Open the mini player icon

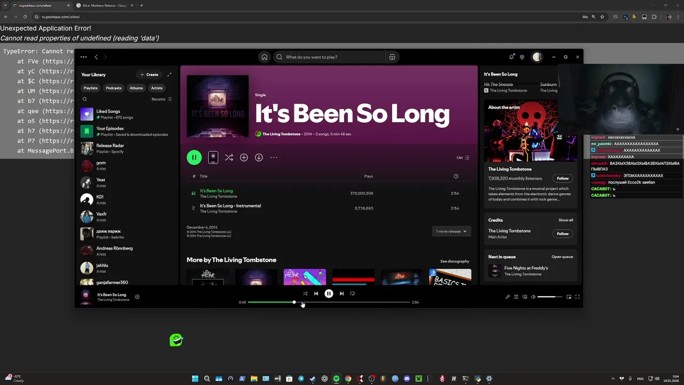tap(569, 297)
